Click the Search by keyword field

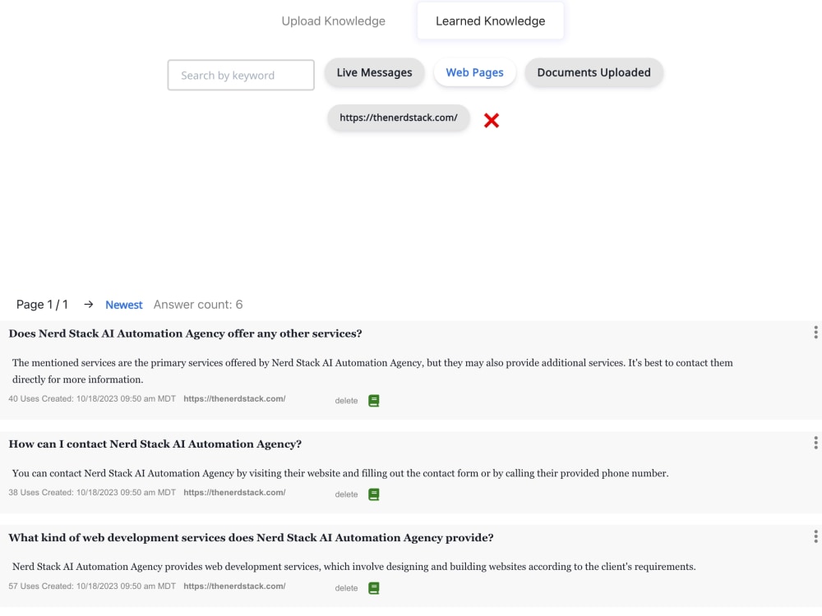pyautogui.click(x=240, y=75)
